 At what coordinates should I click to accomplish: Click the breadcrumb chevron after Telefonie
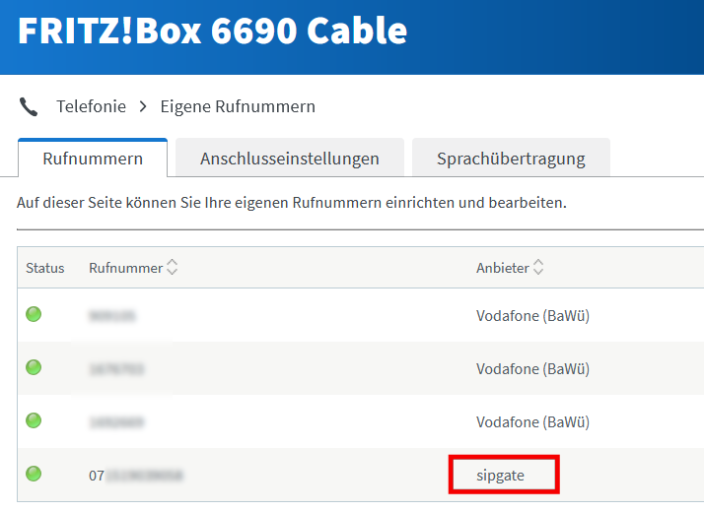click(x=143, y=106)
